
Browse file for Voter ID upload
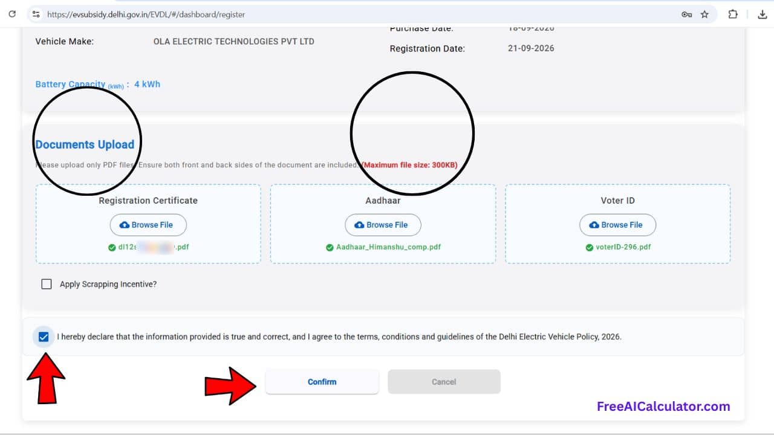point(617,225)
